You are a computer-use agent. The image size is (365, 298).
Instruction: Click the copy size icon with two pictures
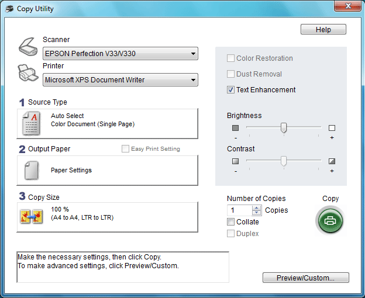31,216
